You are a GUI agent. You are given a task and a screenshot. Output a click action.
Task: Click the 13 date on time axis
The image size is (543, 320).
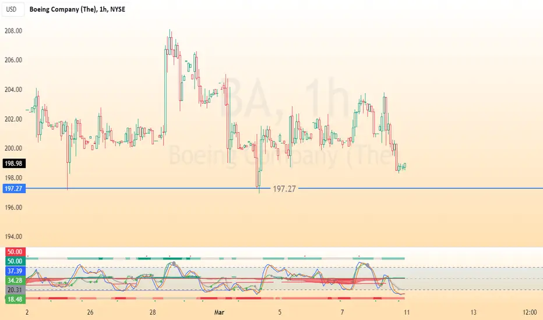click(x=474, y=312)
